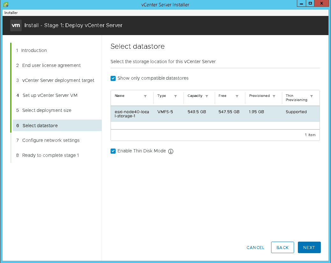This screenshot has width=331, height=263.
Task: Click the VMware vm logo icon
Action: point(16,26)
